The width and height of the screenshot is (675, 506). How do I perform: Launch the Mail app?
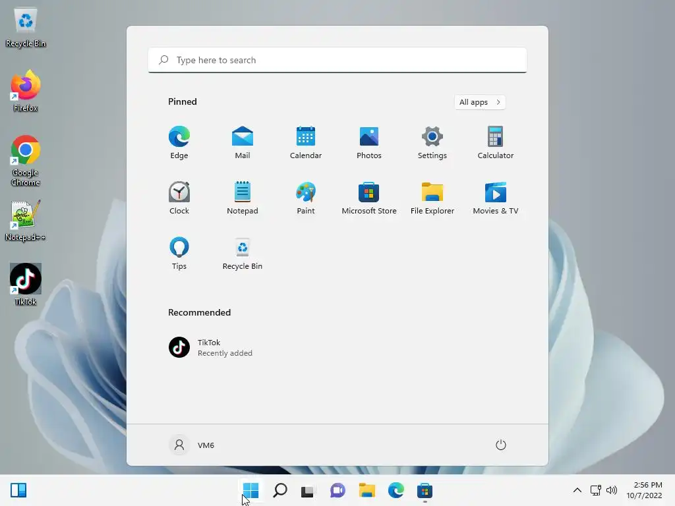tap(243, 143)
